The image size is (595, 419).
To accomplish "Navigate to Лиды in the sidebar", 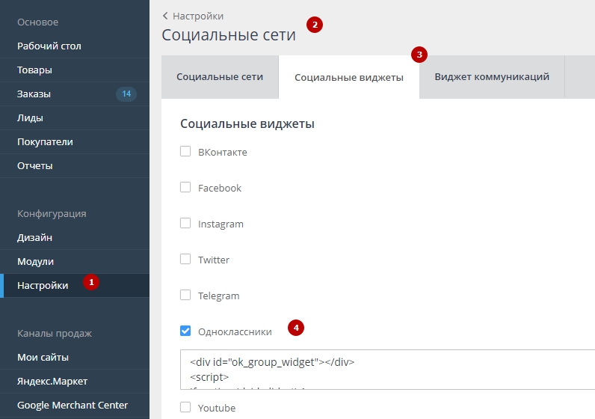I will (x=30, y=117).
